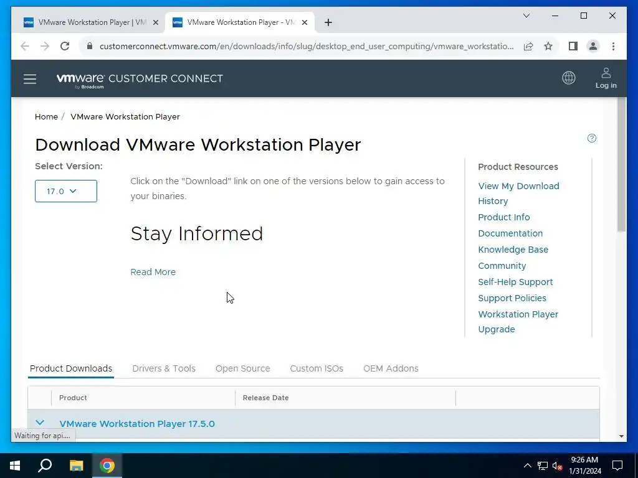
Task: Open the muted volume tray icon
Action: (558, 466)
